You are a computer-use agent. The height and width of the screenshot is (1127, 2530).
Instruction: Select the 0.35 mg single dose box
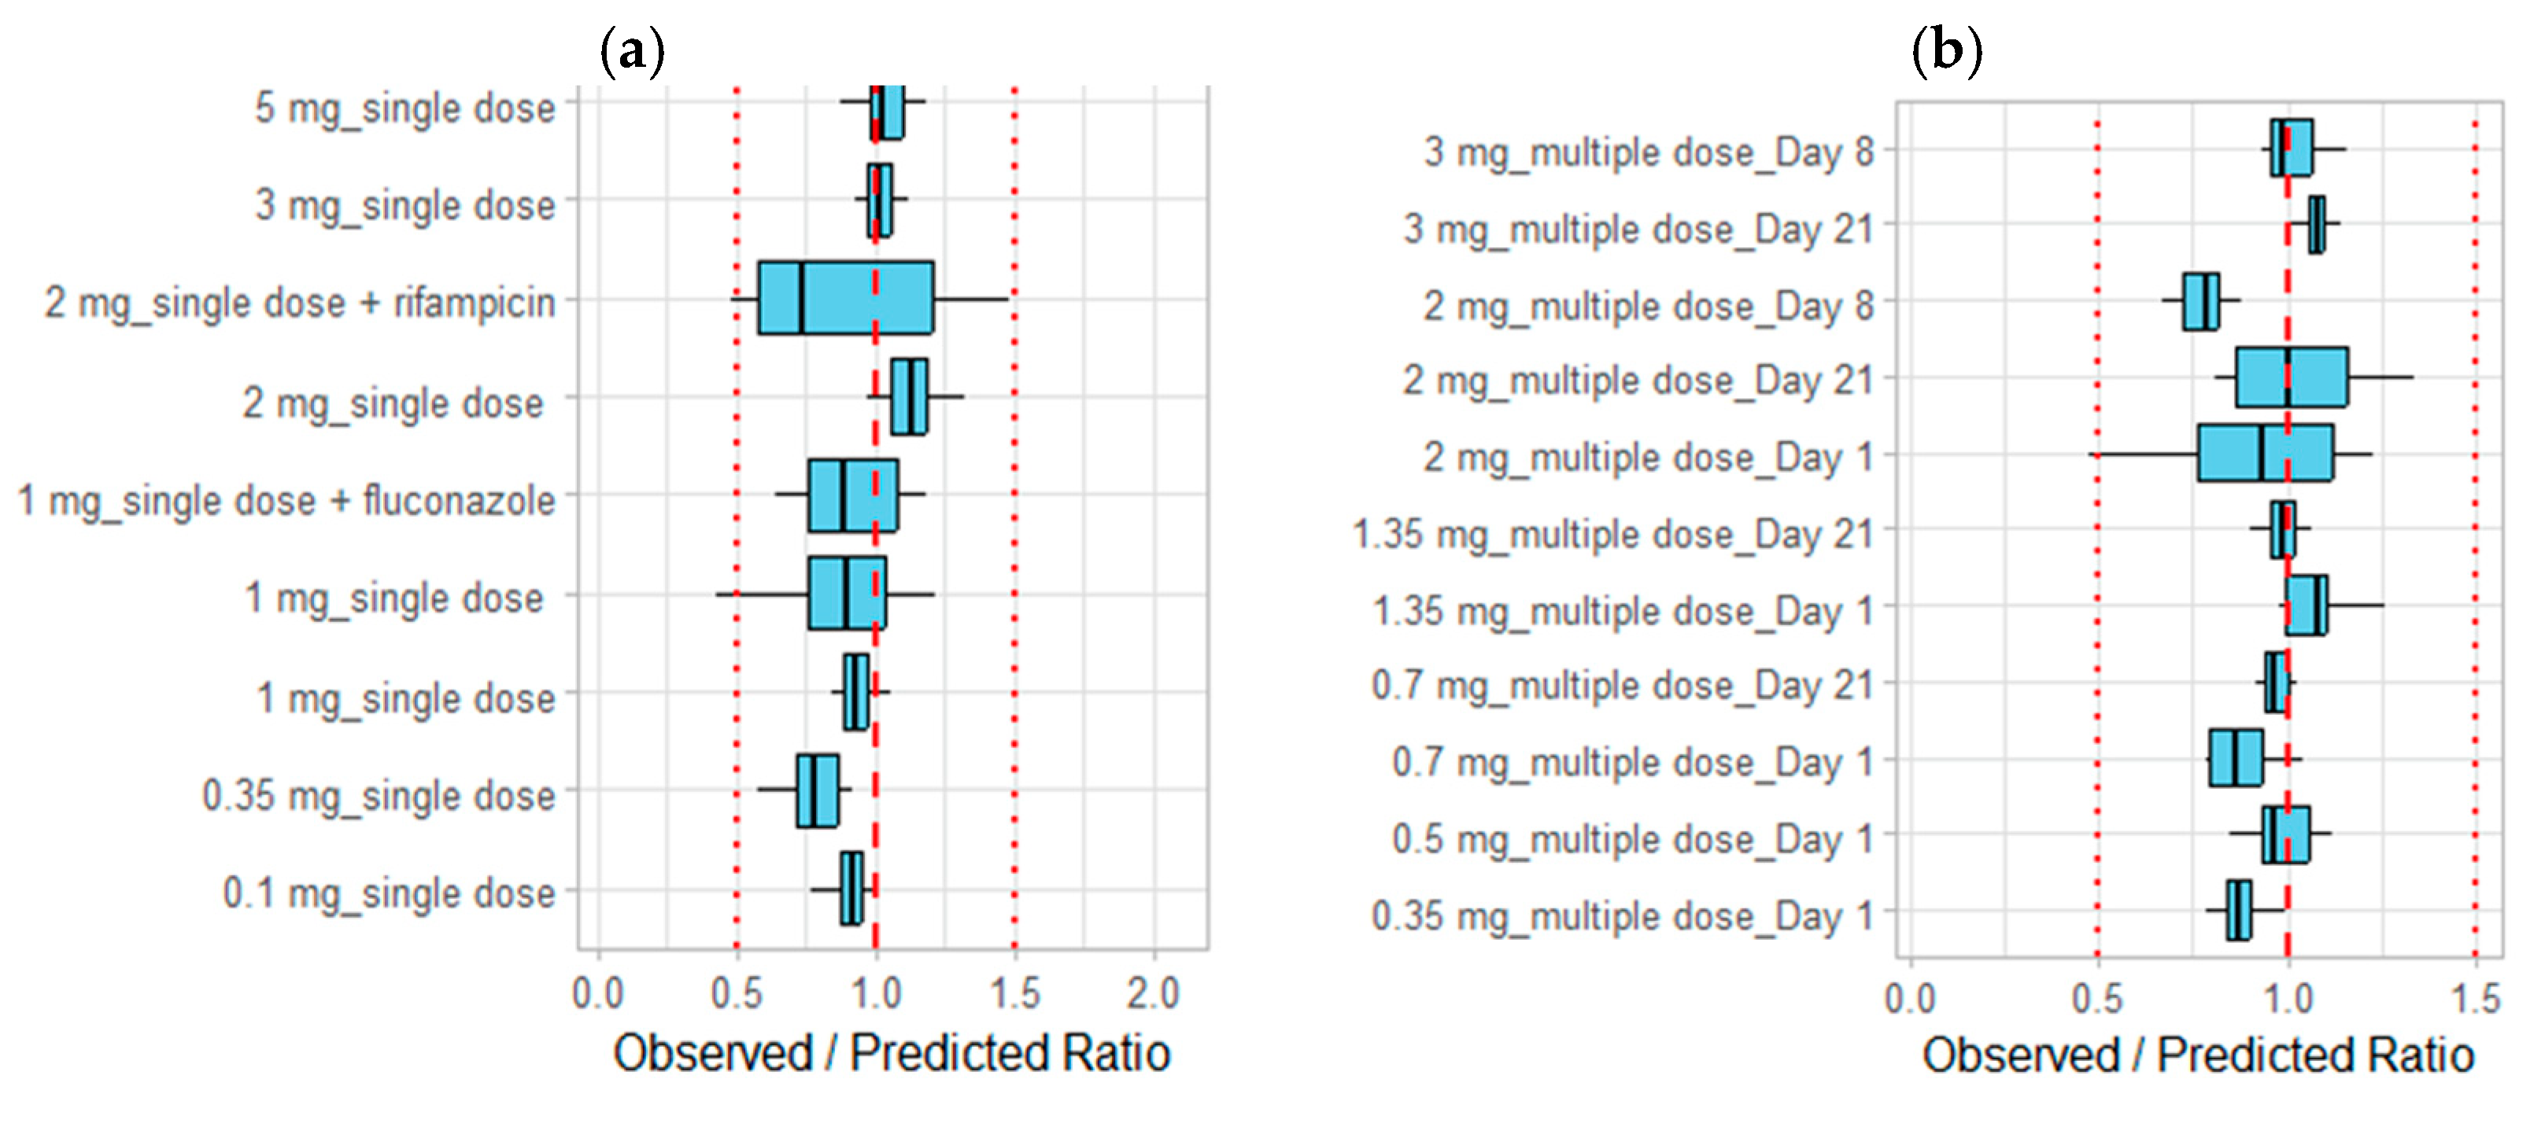[x=817, y=790]
